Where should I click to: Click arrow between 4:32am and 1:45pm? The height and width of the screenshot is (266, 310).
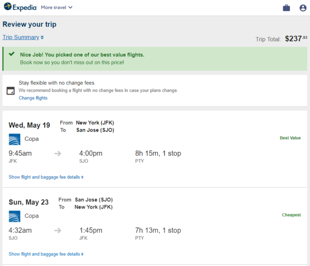pyautogui.click(x=58, y=230)
